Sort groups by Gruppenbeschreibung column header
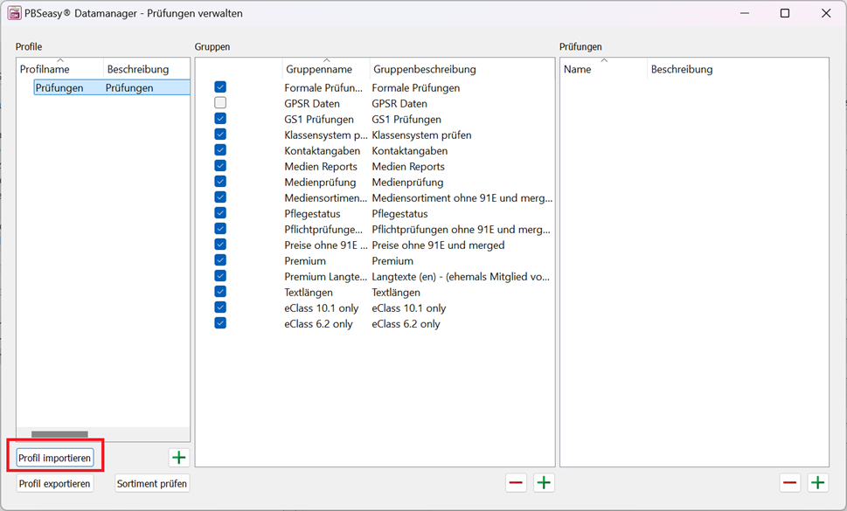The height and width of the screenshot is (511, 847). (x=462, y=69)
